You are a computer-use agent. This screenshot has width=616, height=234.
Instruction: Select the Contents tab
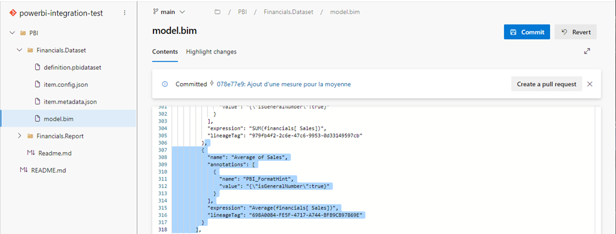165,52
